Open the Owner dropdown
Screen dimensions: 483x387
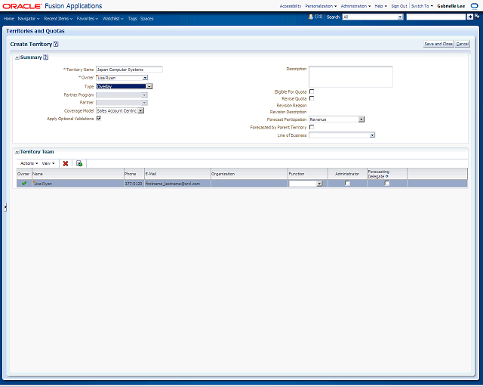[x=145, y=78]
